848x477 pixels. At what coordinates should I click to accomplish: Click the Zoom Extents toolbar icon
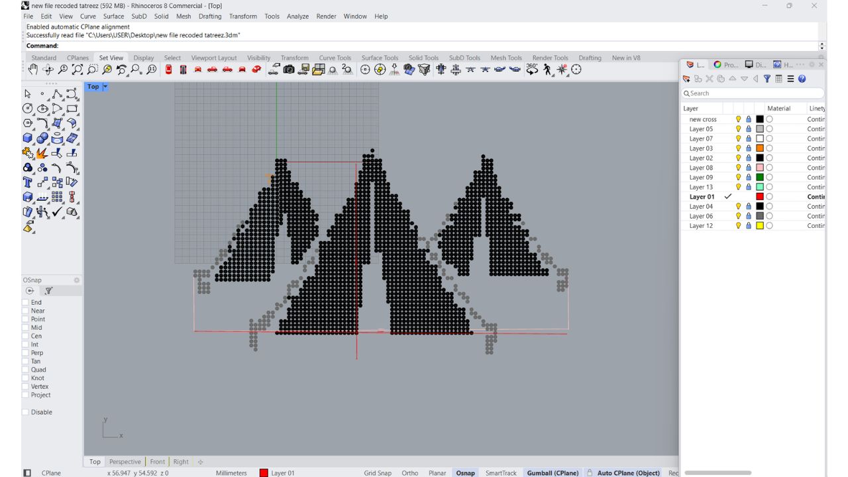[x=78, y=70]
